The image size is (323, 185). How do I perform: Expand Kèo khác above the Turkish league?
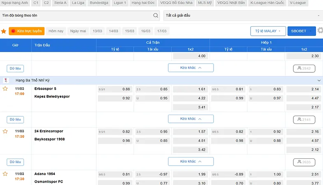191,68
